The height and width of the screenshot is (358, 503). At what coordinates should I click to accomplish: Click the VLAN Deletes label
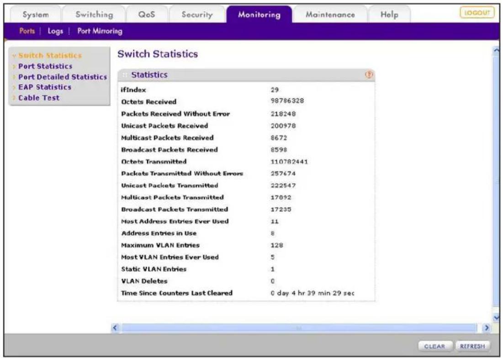[144, 281]
